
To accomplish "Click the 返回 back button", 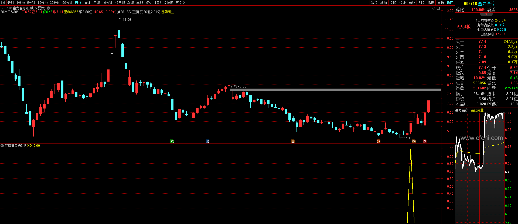I will (x=450, y=3).
